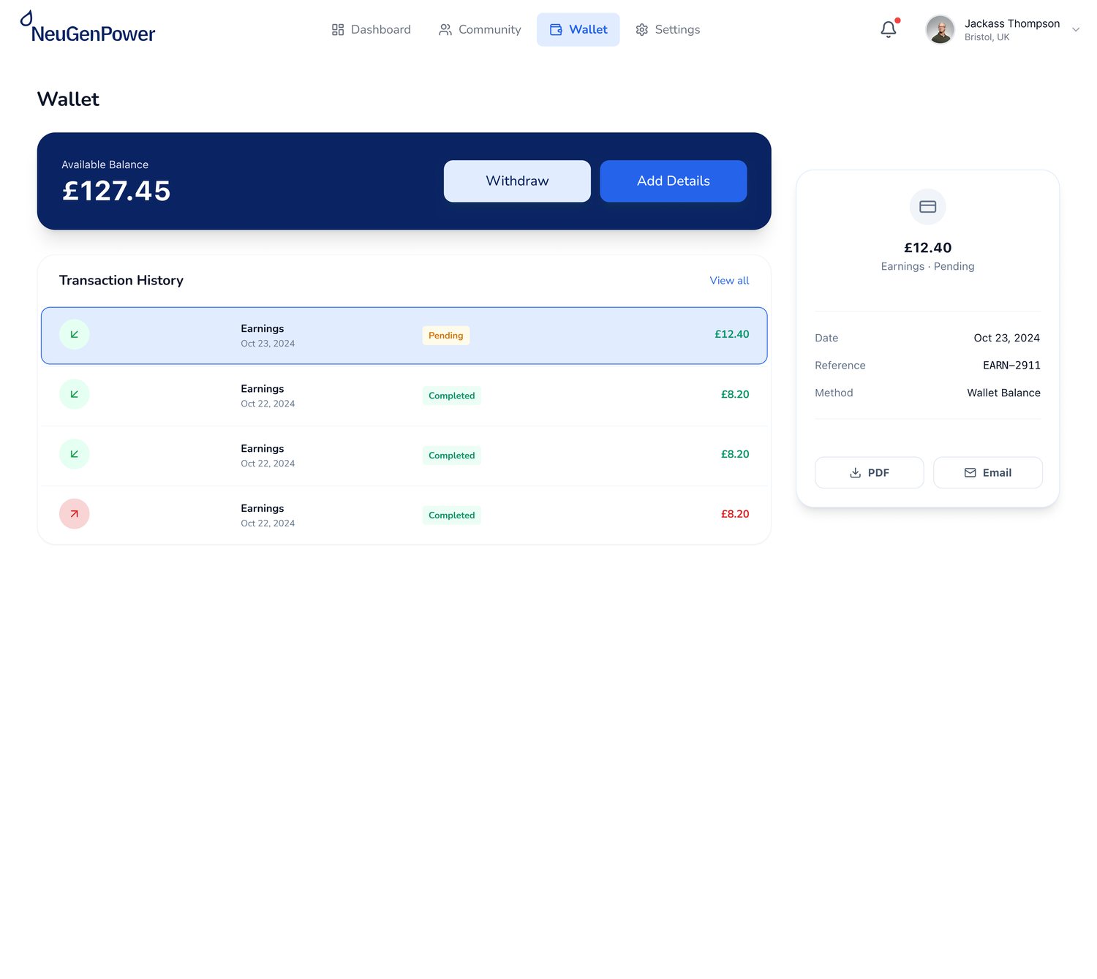1097x979 pixels.
Task: Click the Oct 23, 2024 date value
Action: pyautogui.click(x=1006, y=338)
